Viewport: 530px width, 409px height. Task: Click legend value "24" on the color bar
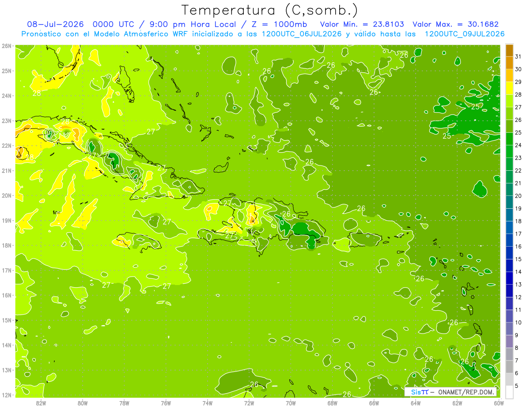click(519, 145)
